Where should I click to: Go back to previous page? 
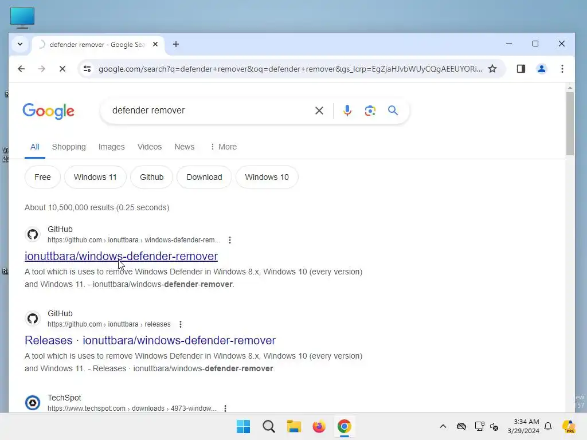point(21,69)
